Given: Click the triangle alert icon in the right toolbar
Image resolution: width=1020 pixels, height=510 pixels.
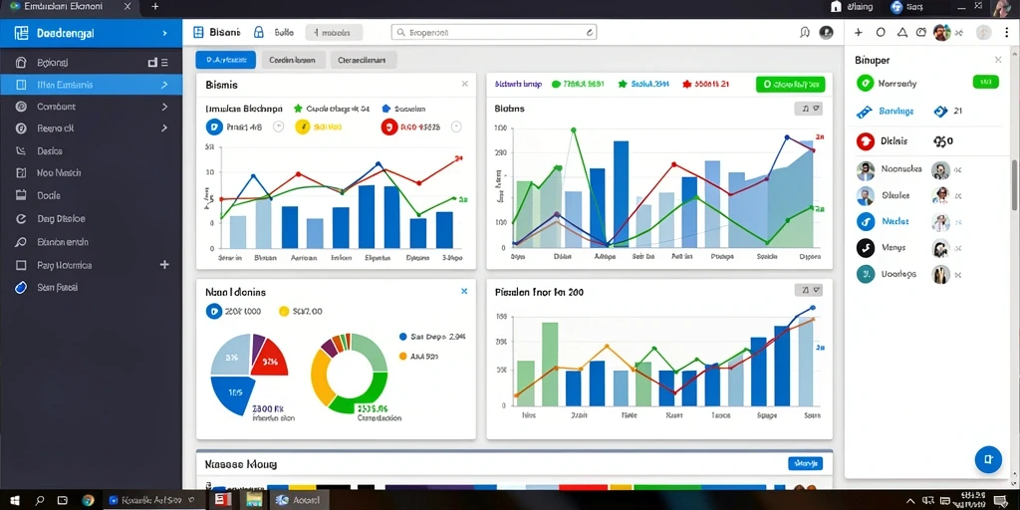Looking at the screenshot, I should click(x=901, y=32).
